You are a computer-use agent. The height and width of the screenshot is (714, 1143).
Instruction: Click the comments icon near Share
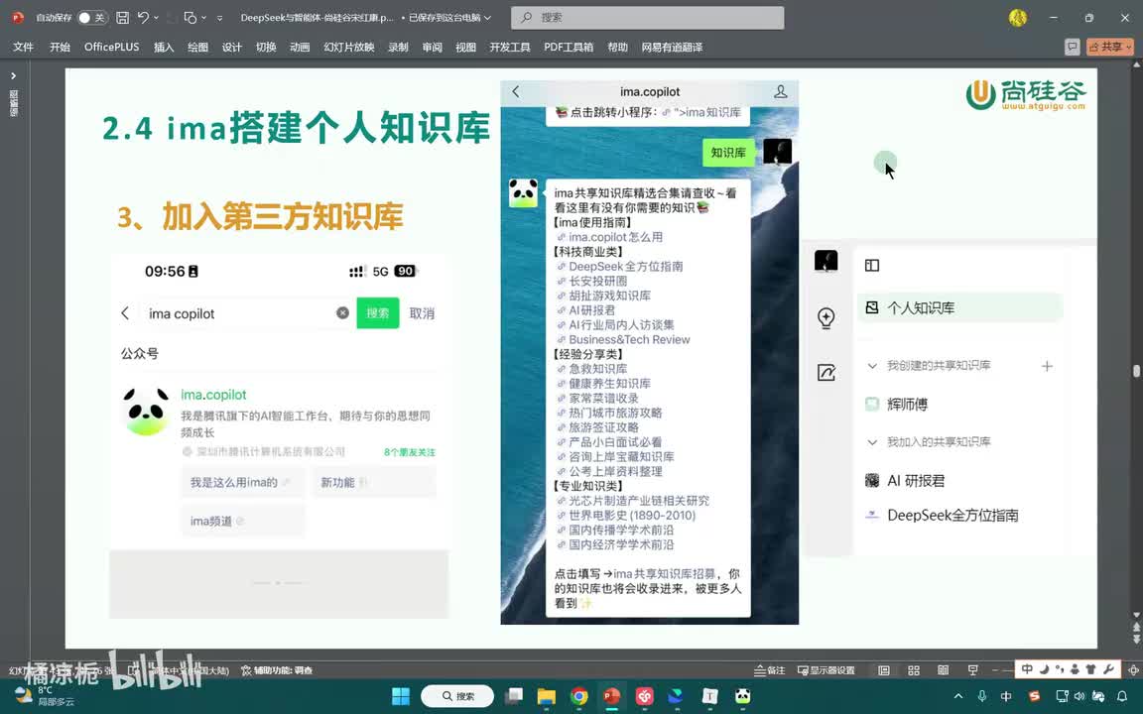point(1072,47)
